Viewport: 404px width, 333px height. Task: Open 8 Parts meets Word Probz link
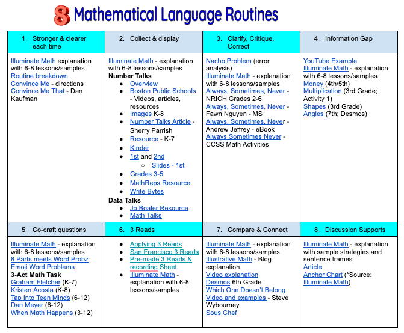49,260
